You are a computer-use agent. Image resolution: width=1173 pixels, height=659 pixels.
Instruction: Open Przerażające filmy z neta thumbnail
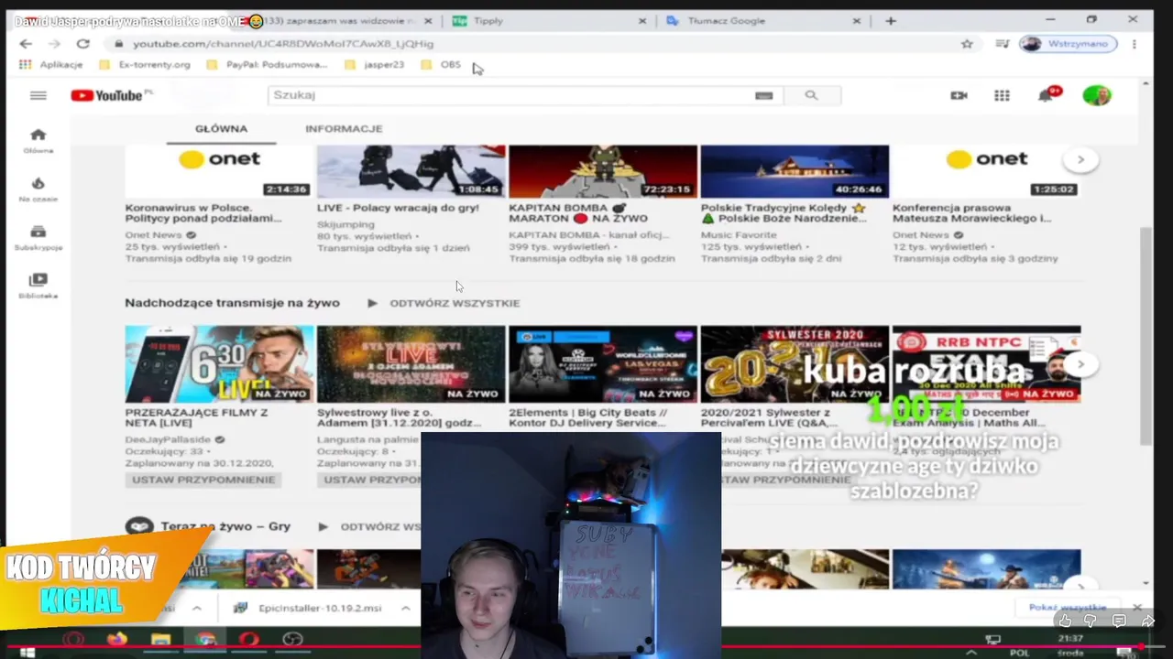tap(219, 364)
